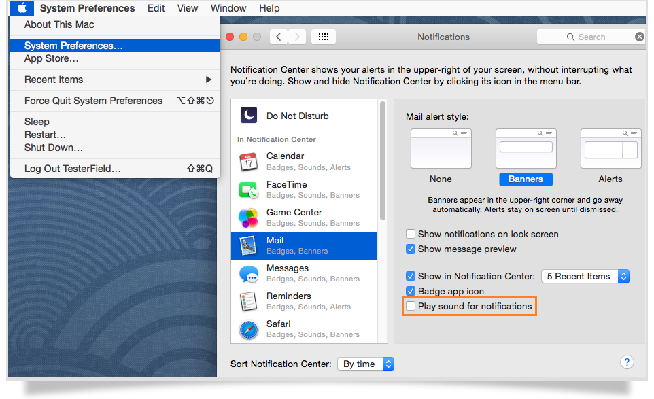Image resolution: width=654 pixels, height=399 pixels.
Task: Go back with the left arrow button
Action: tap(279, 37)
